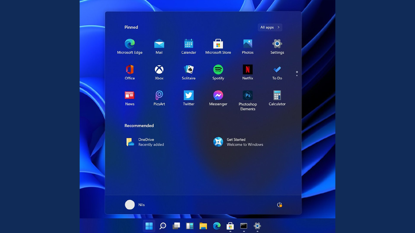Open Photoshop Elements

[247, 96]
